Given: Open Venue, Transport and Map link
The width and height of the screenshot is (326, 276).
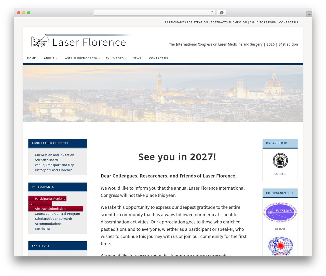Looking at the screenshot, I should [x=55, y=165].
